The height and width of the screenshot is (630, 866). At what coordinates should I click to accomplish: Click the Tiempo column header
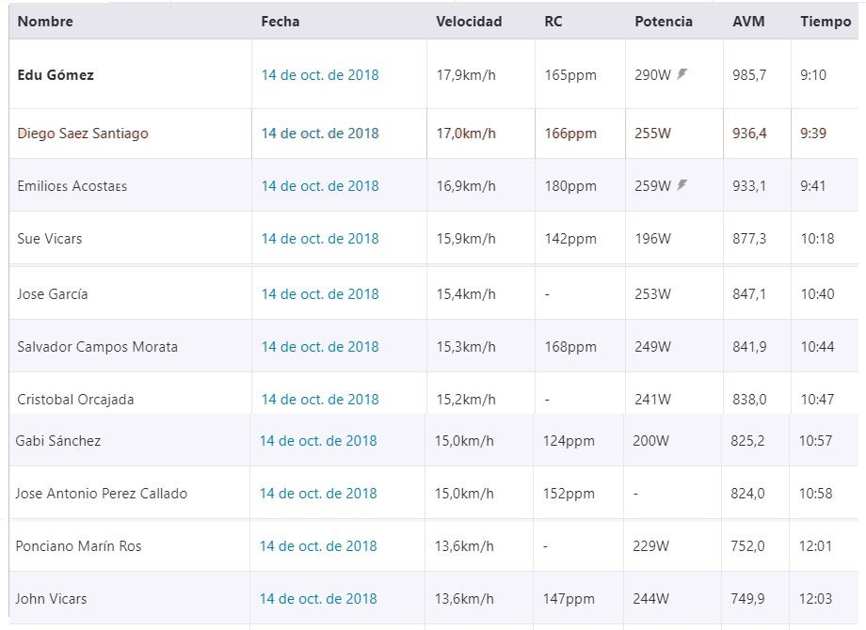[x=826, y=22]
